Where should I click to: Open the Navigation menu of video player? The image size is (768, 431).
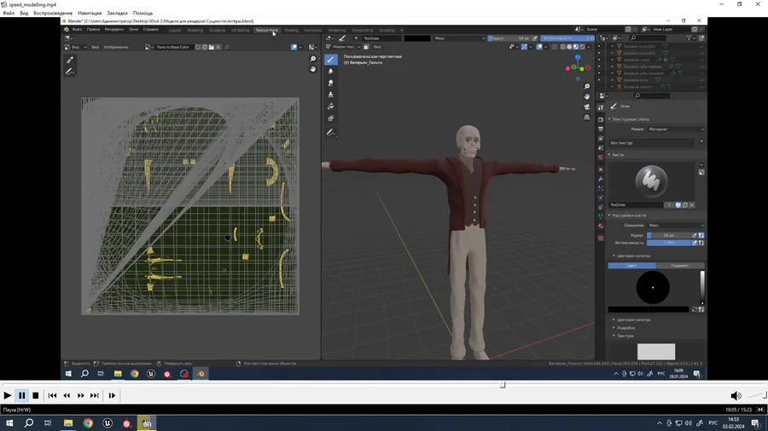point(89,14)
